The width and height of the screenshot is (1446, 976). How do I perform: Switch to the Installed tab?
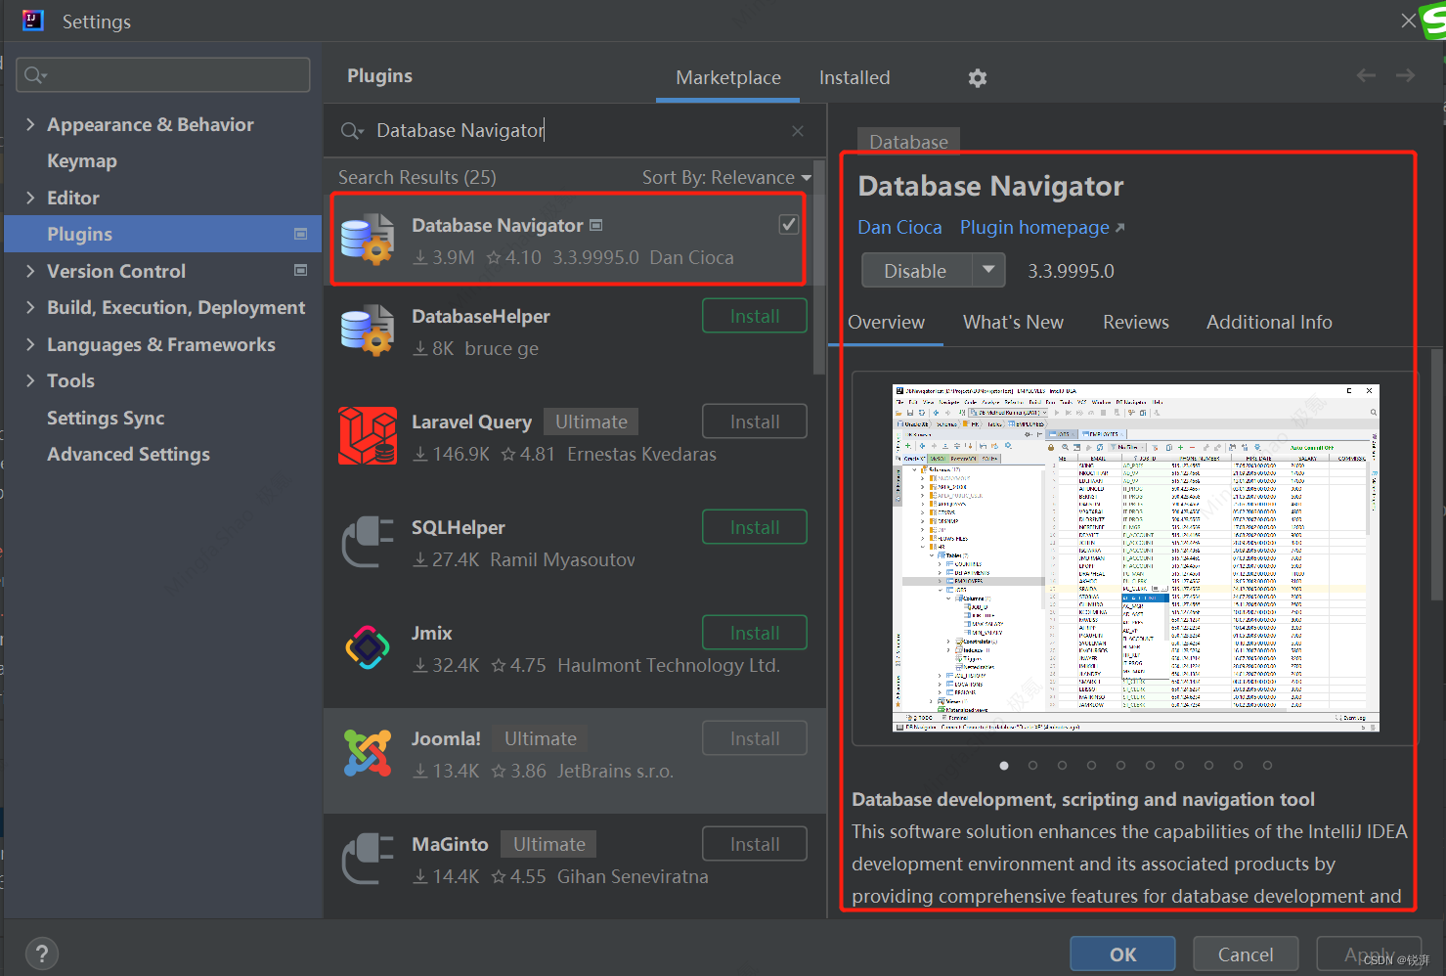854,77
